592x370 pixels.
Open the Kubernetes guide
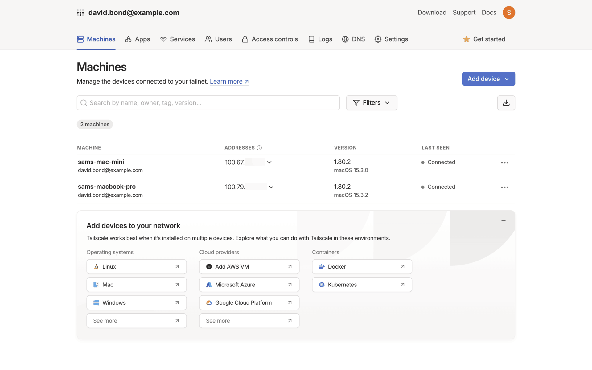(362, 285)
